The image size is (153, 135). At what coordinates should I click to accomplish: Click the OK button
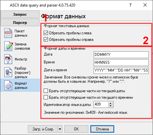(76, 129)
